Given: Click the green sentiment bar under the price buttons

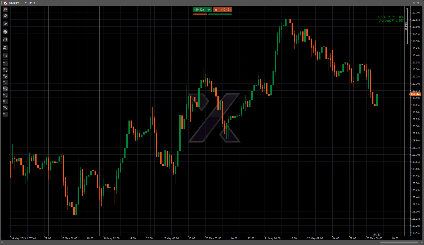Looking at the screenshot, I should [220, 14].
